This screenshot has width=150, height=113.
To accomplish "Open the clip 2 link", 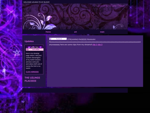I will coord(100,45).
